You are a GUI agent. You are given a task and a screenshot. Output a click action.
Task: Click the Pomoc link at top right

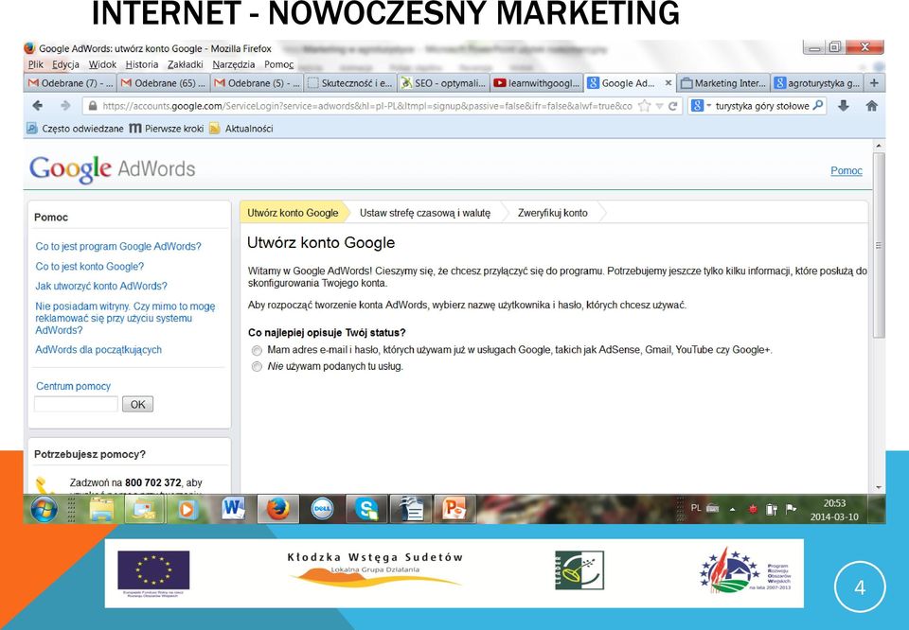pyautogui.click(x=847, y=170)
